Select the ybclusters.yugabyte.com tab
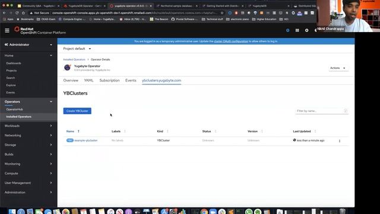380x214 pixels. (161, 80)
